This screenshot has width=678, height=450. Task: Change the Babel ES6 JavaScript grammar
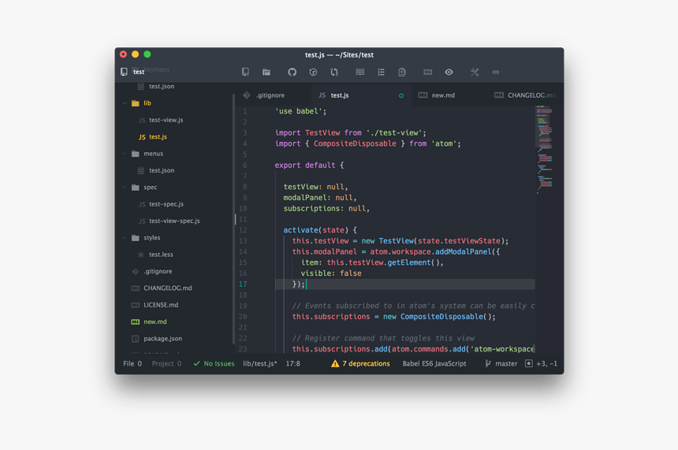[434, 364]
